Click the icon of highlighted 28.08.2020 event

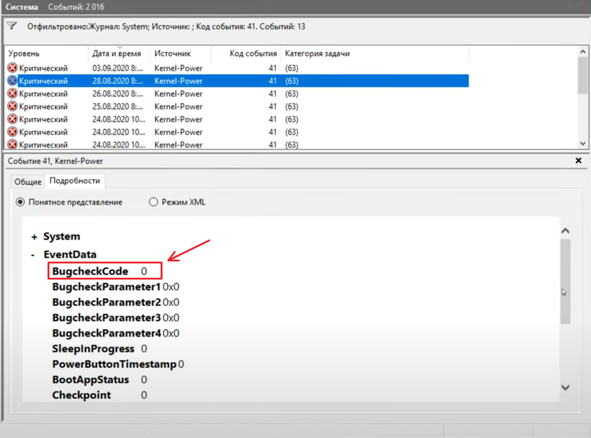pos(12,81)
